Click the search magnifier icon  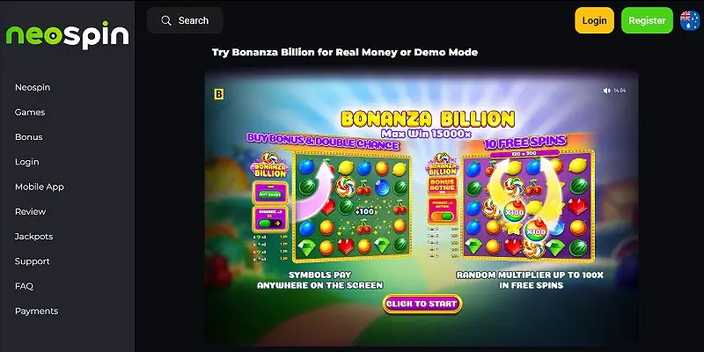coord(166,20)
